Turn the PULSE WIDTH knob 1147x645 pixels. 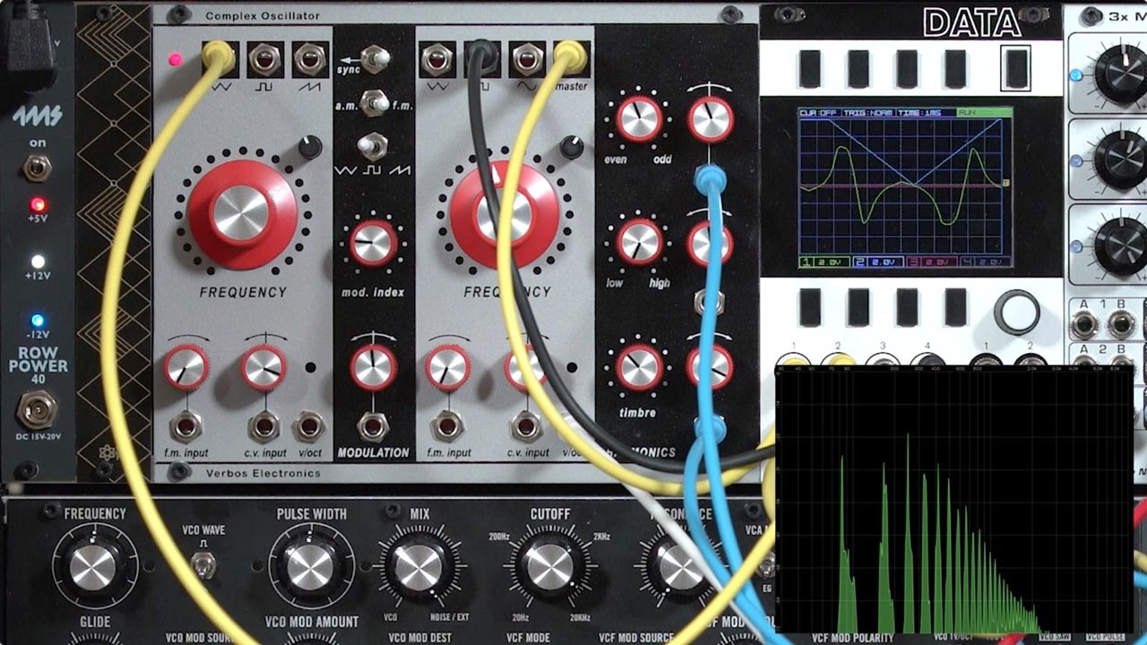click(309, 566)
